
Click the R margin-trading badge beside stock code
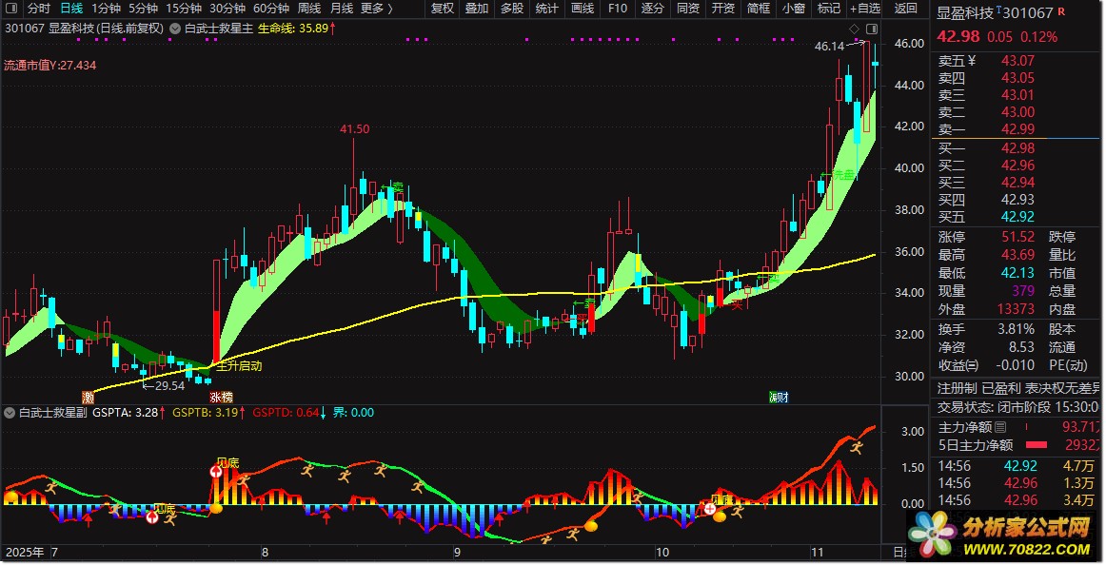tap(1061, 11)
